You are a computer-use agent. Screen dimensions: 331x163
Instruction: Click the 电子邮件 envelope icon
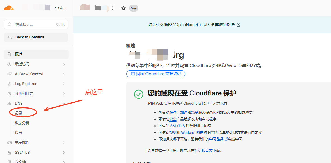[x=9, y=143]
